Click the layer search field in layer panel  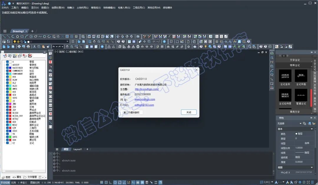[x=39, y=56]
